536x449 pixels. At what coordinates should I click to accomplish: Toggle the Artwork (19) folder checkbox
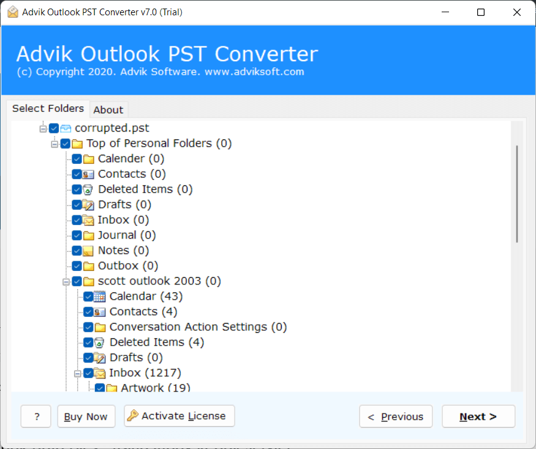(100, 388)
